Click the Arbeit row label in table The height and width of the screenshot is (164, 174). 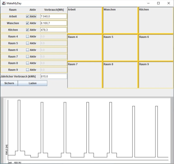pyautogui.click(x=13, y=16)
